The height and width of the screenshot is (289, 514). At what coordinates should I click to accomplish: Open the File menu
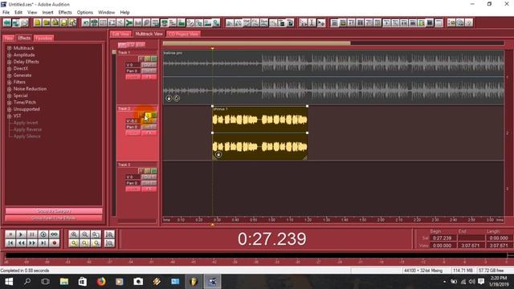(6, 12)
